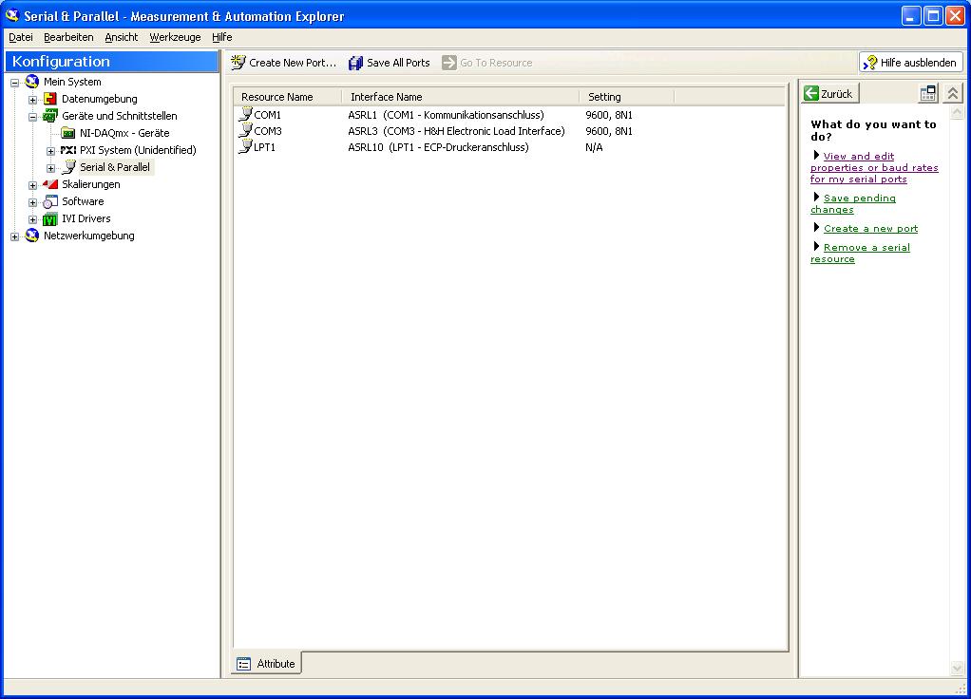Click the help panel scrollbar up arrow
The width and height of the screenshot is (971, 699).
[x=958, y=111]
